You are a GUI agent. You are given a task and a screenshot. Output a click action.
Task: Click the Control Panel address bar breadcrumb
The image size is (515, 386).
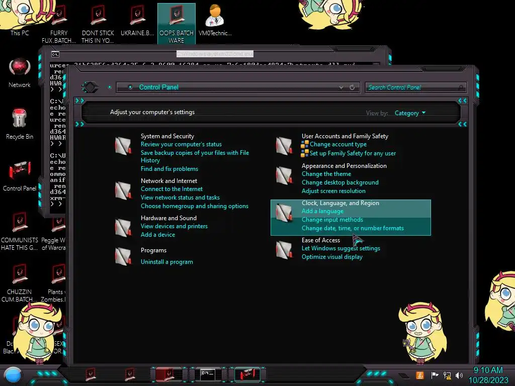(x=158, y=87)
